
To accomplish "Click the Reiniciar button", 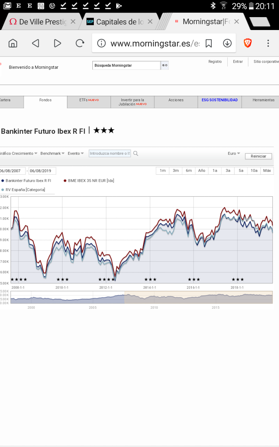I will coord(258,156).
